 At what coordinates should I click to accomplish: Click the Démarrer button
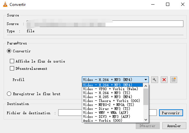tap(148, 126)
